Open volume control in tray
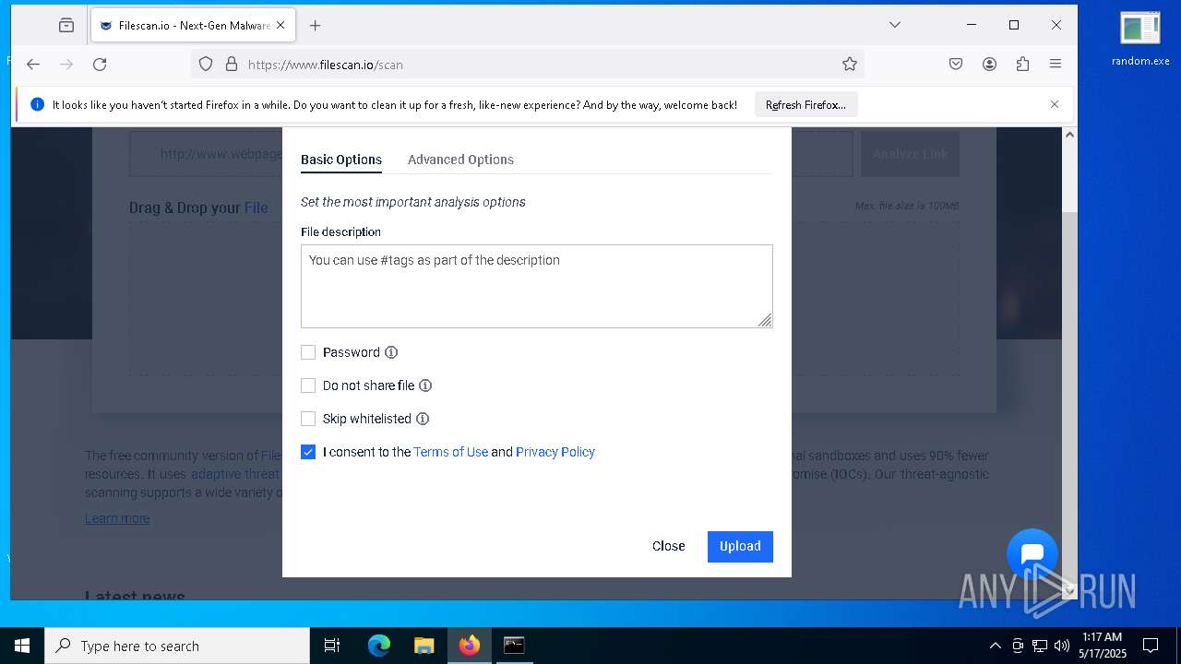 (1062, 646)
